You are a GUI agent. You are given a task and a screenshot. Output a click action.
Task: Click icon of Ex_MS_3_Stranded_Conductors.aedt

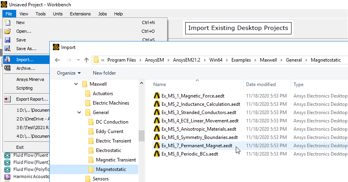pos(157,112)
